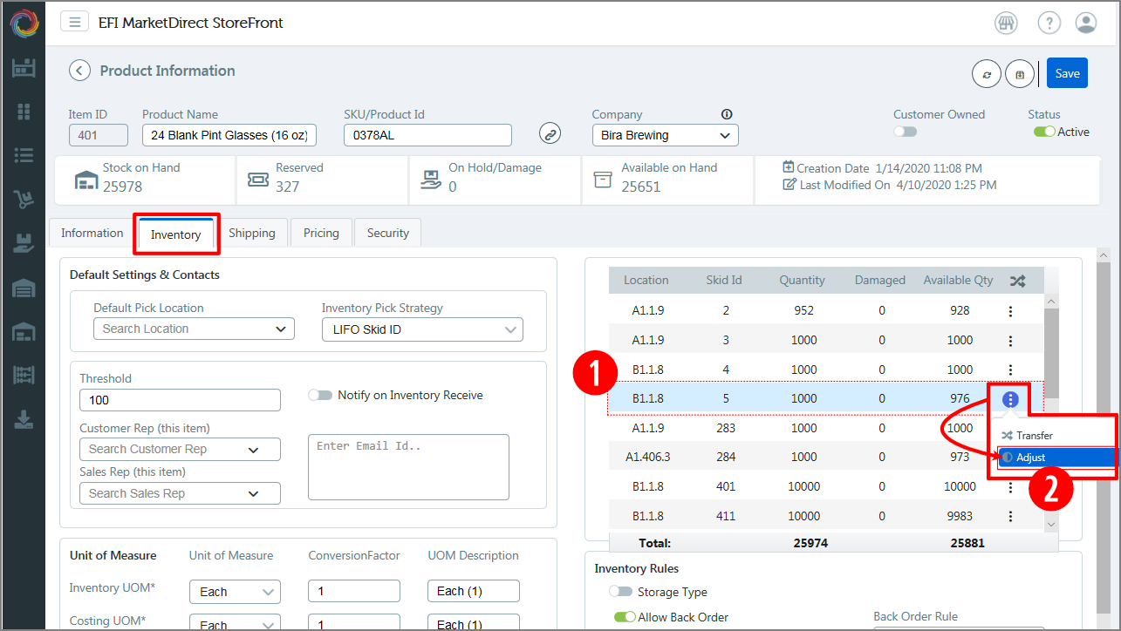The image size is (1121, 631).
Task: Click the Save button
Action: tap(1067, 73)
